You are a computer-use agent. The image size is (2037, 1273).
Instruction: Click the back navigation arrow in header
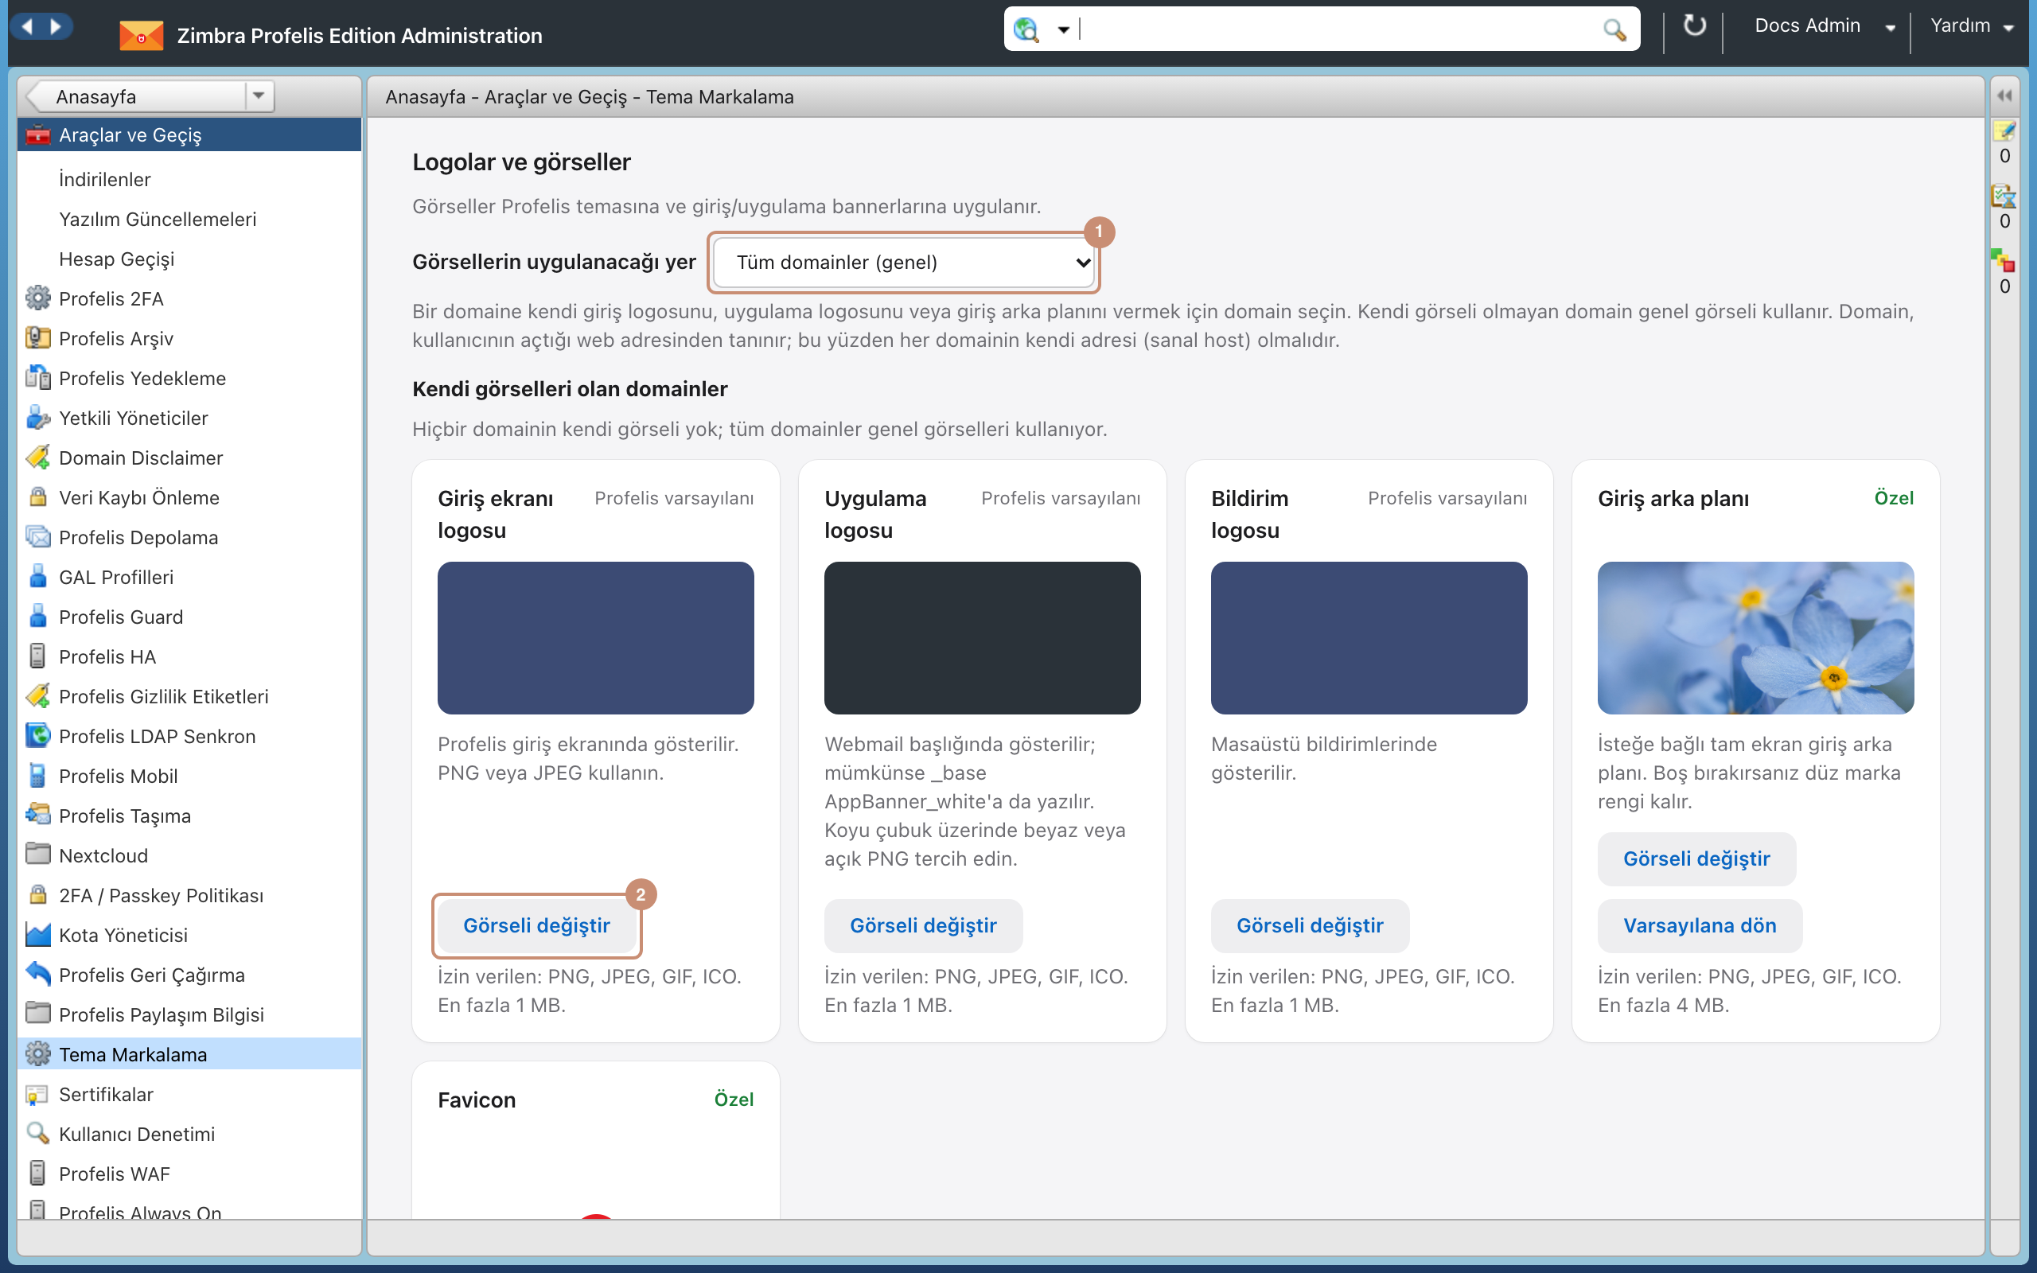(x=27, y=27)
